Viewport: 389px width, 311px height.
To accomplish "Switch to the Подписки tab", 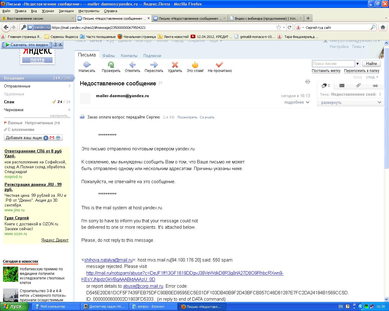I will (152, 56).
